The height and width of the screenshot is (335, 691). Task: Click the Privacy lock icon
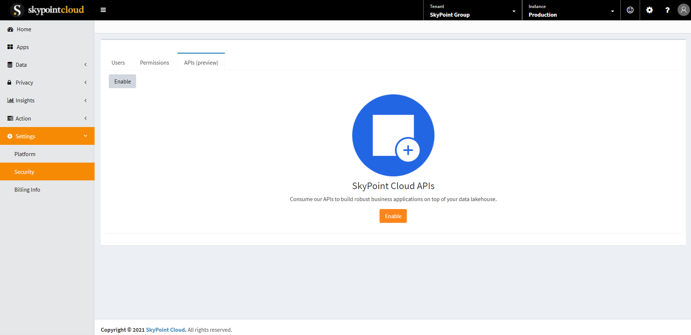pyautogui.click(x=9, y=82)
